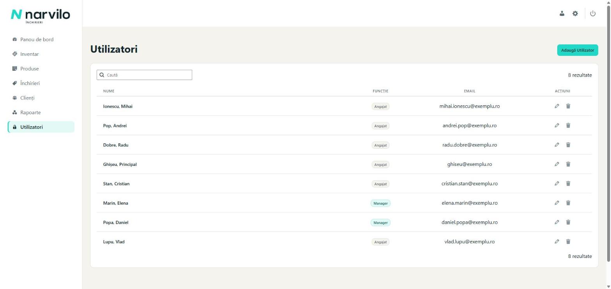The width and height of the screenshot is (611, 289).
Task: Click the name Dobre, Radu
Action: pos(116,145)
